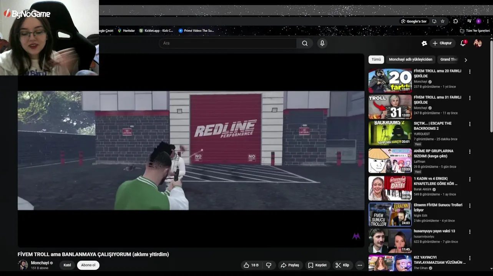The image size is (493, 276).
Task: Open options menu for ANİME RP video
Action: coord(470,152)
